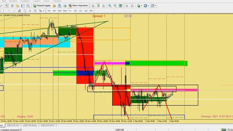Click the Маржа: 3300 label

(x=25, y=116)
